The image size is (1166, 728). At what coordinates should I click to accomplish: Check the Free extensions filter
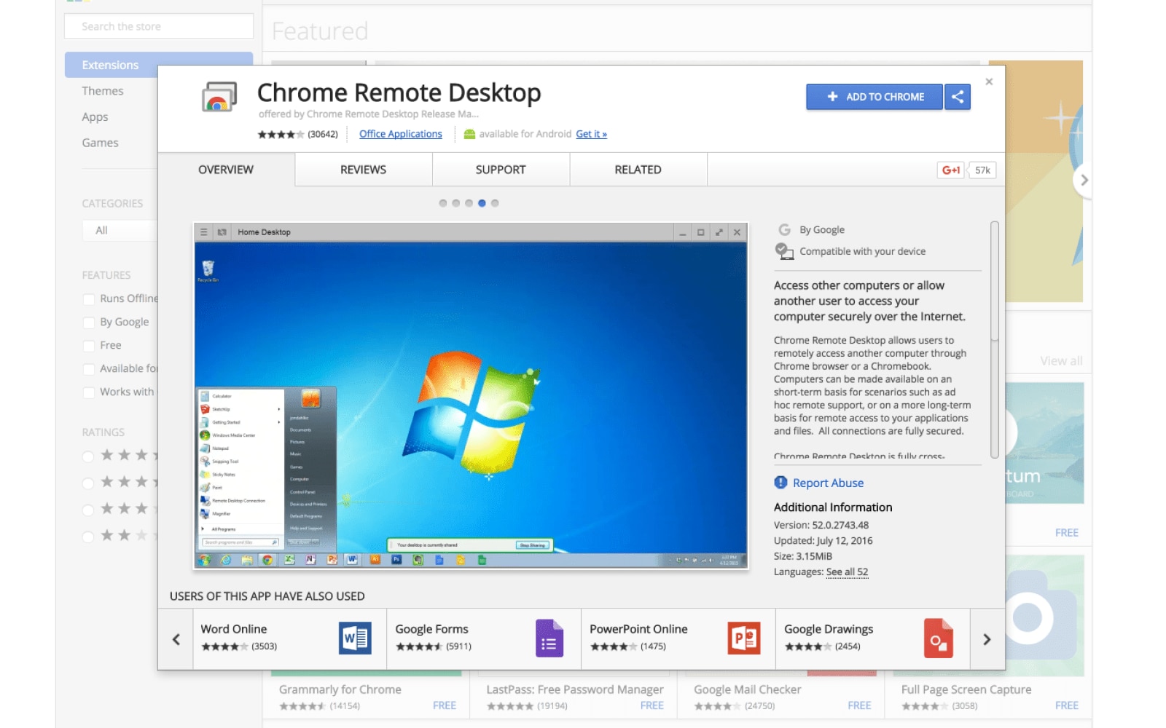(x=87, y=345)
